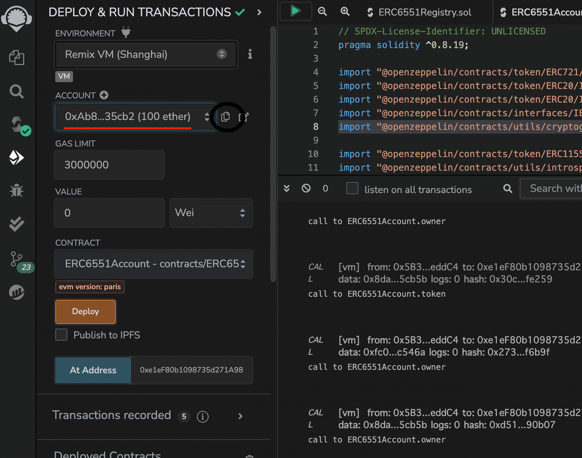Copy the selected account address
The width and height of the screenshot is (582, 458).
(x=225, y=117)
